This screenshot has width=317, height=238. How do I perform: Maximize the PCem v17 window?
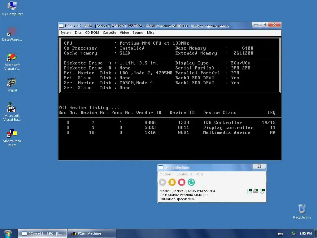(264, 25)
